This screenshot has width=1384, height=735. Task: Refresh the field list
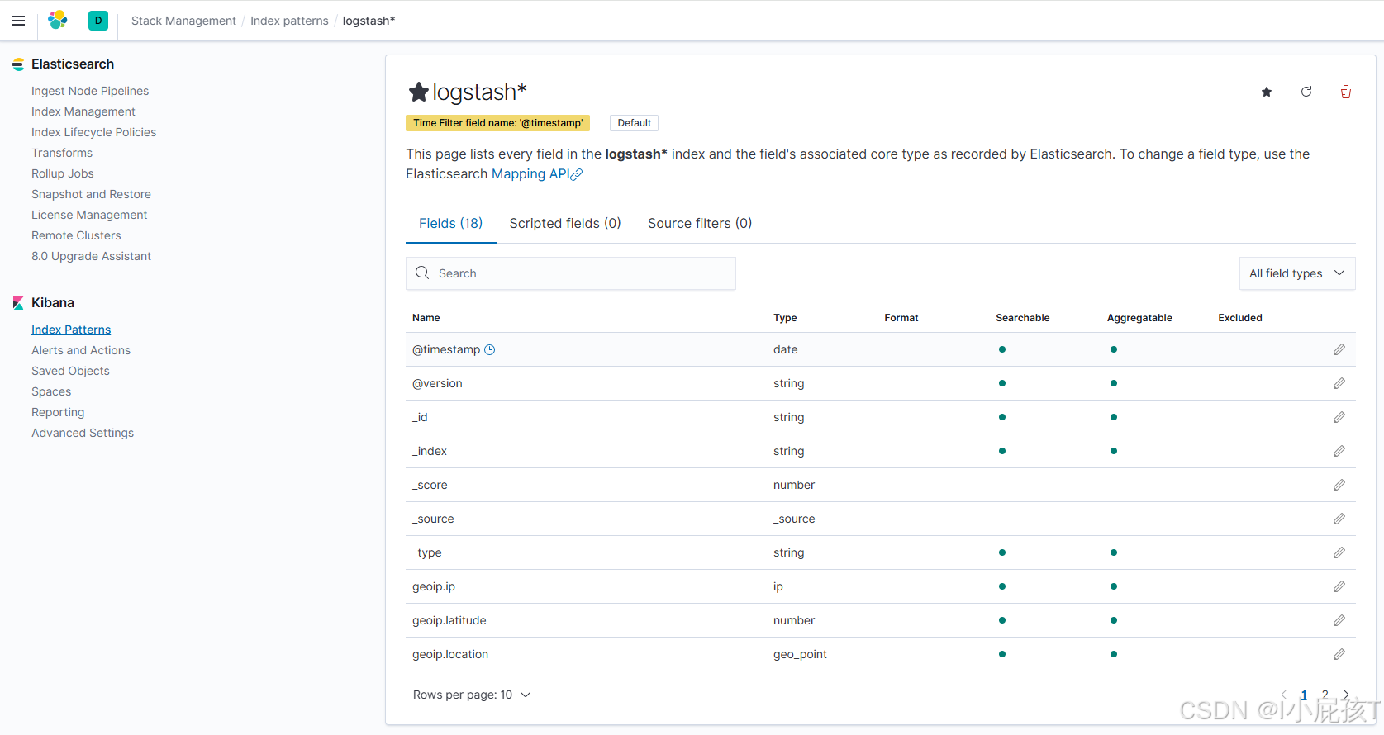coord(1306,92)
